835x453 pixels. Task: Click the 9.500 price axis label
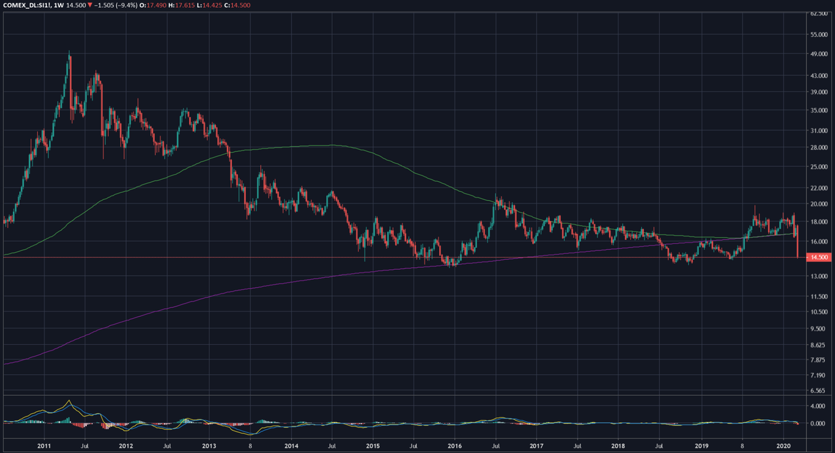coord(819,329)
